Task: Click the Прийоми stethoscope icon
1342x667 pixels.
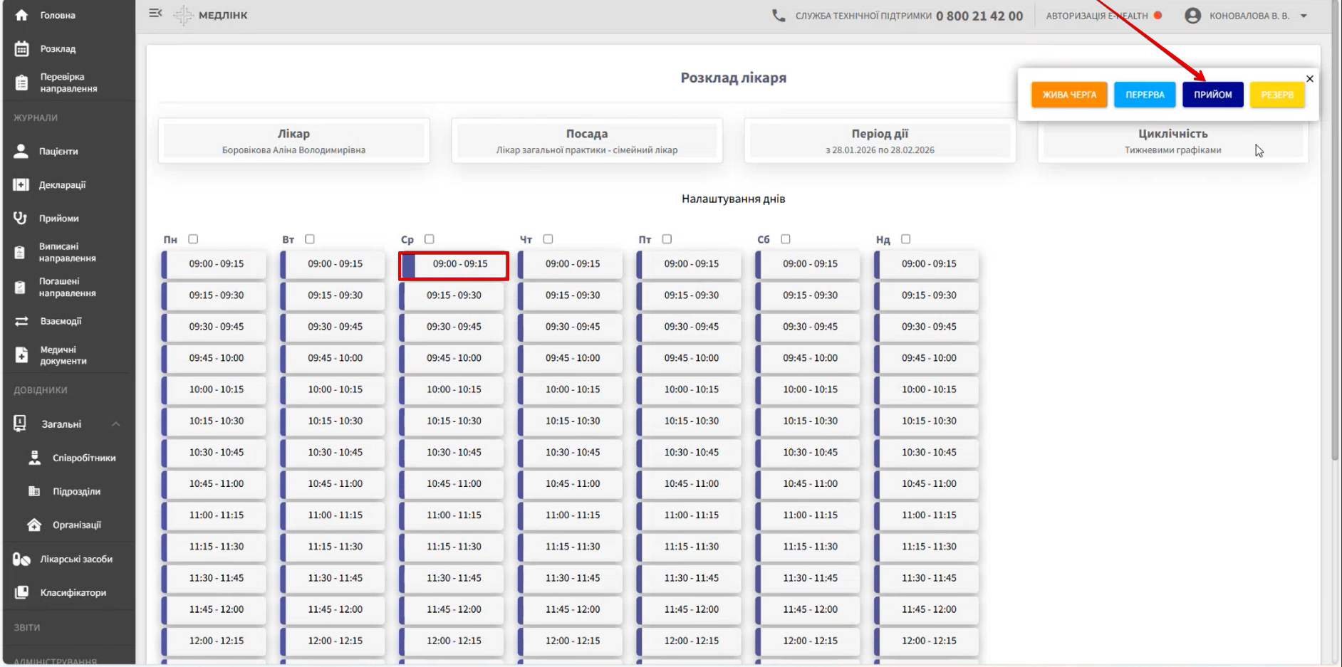Action: [21, 219]
